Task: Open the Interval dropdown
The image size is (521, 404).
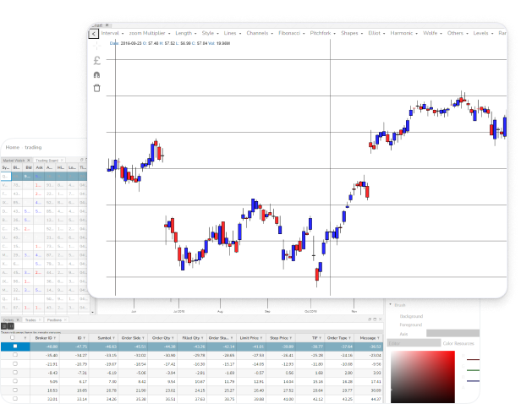Action: click(x=113, y=33)
